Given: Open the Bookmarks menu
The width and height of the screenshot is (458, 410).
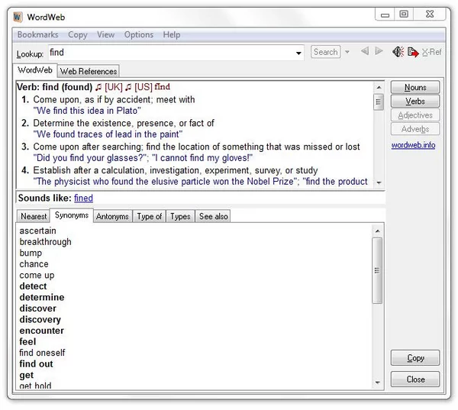Looking at the screenshot, I should (x=37, y=34).
